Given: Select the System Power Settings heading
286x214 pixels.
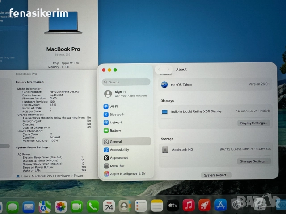Looking at the screenshot, I should tap(33, 148).
